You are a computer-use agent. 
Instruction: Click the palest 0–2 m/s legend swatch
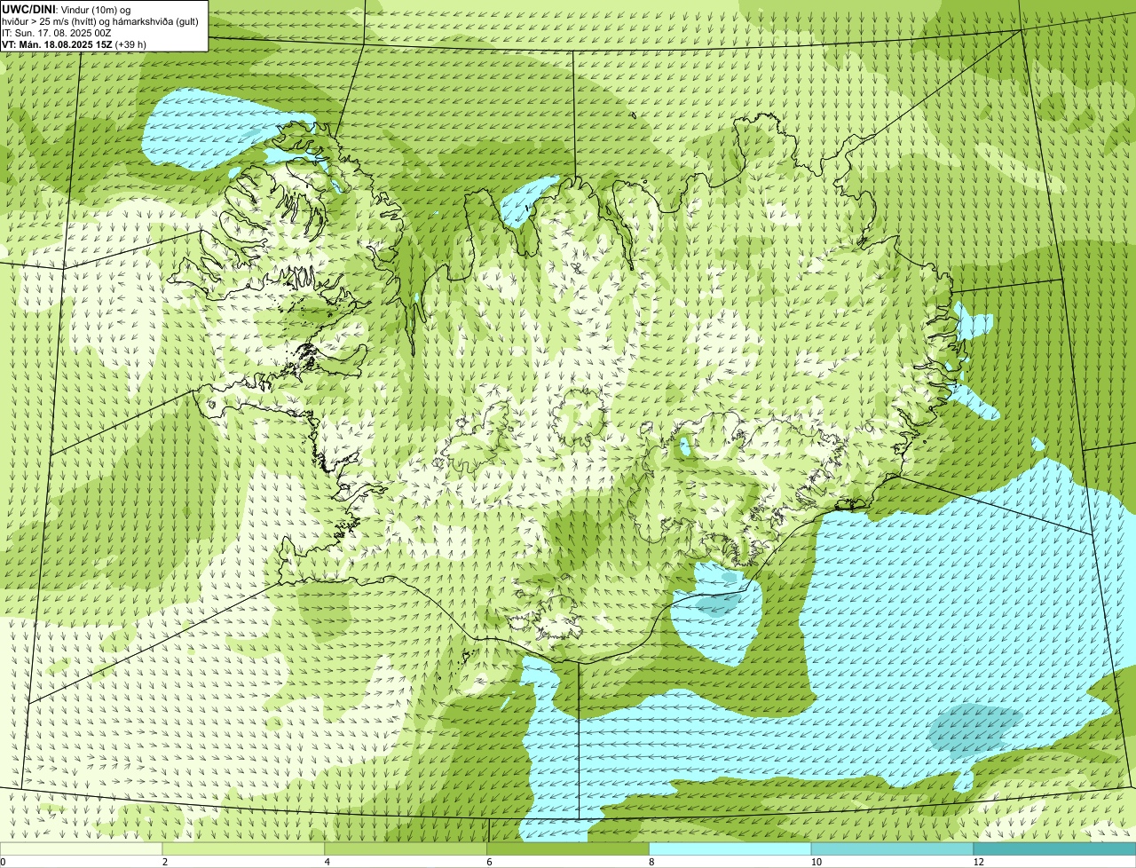(81, 849)
